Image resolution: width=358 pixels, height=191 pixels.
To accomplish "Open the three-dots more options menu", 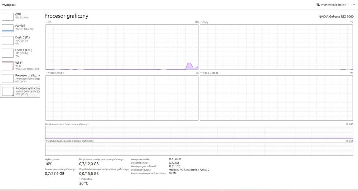I will pyautogui.click(x=353, y=5).
